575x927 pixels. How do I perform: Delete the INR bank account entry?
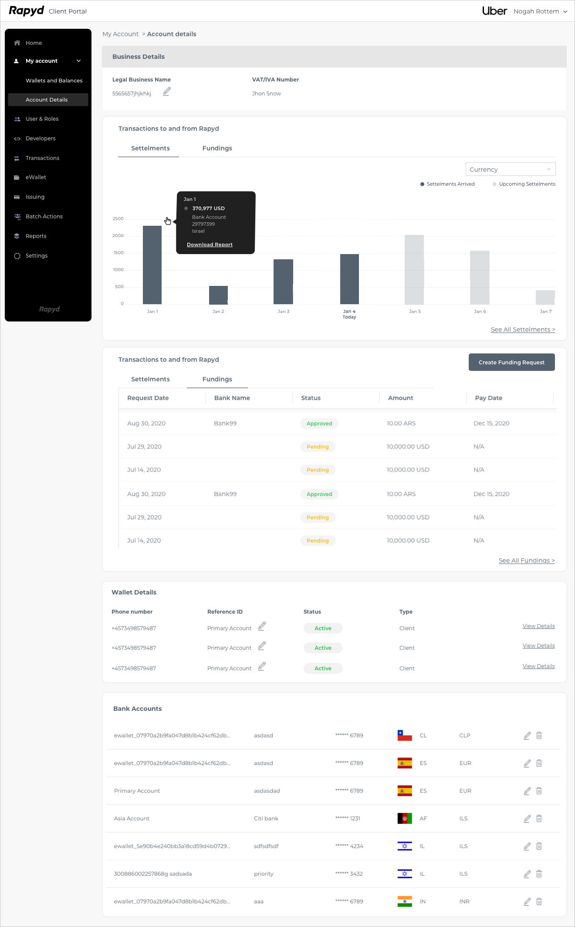tap(539, 902)
